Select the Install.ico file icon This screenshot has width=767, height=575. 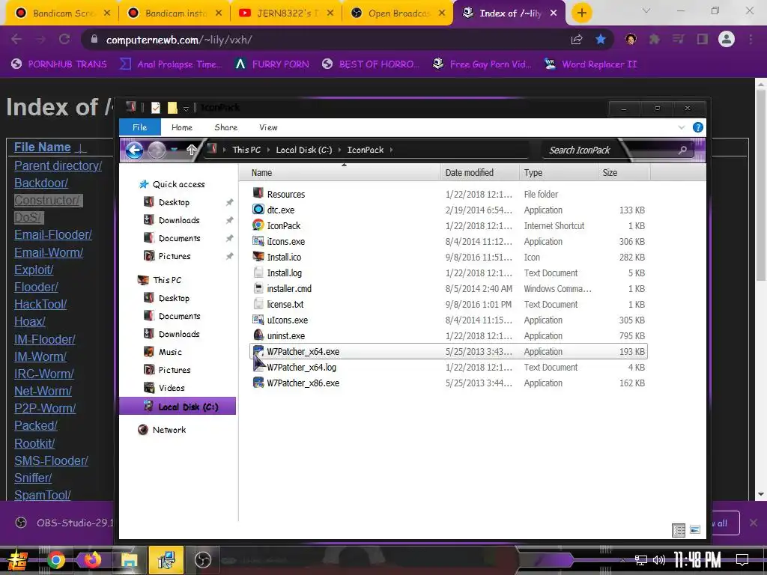click(x=258, y=257)
